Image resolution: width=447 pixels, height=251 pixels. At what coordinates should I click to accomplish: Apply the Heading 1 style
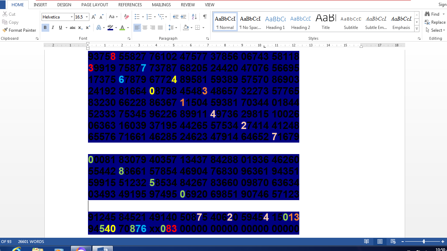tap(276, 22)
